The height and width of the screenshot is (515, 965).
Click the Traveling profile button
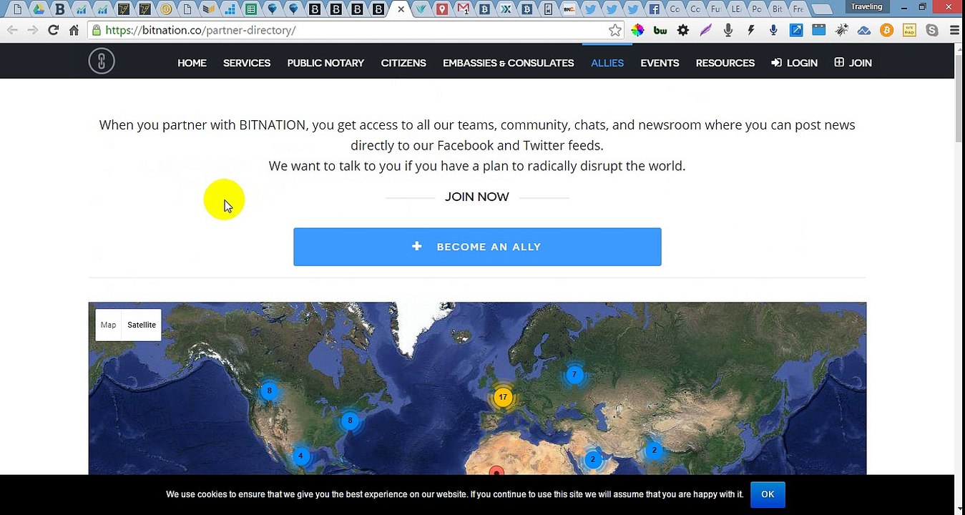click(866, 7)
